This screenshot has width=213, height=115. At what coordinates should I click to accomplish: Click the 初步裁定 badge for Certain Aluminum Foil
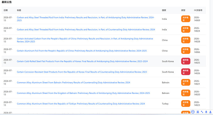[185, 51]
